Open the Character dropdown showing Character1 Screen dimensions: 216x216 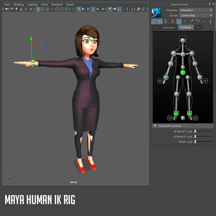click(196, 10)
